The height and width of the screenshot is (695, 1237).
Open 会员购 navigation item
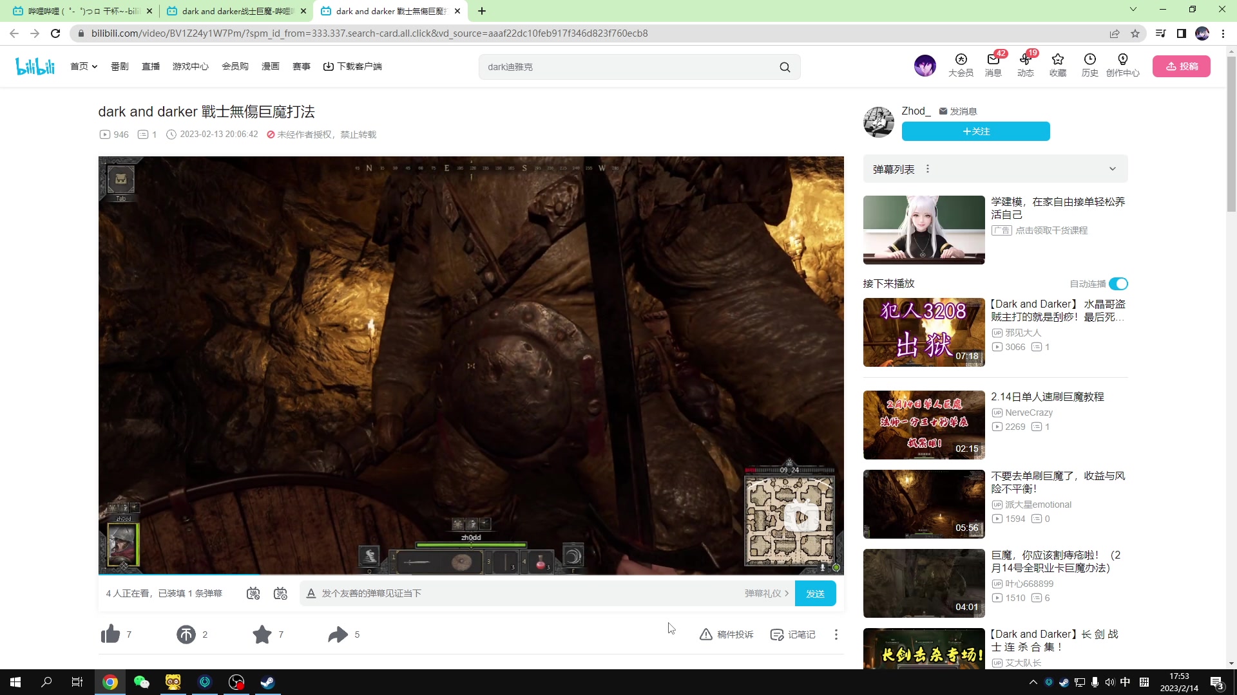pyautogui.click(x=235, y=66)
